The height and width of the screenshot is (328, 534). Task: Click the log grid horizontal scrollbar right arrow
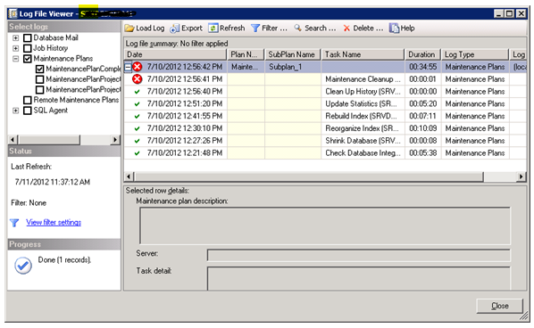(x=521, y=176)
